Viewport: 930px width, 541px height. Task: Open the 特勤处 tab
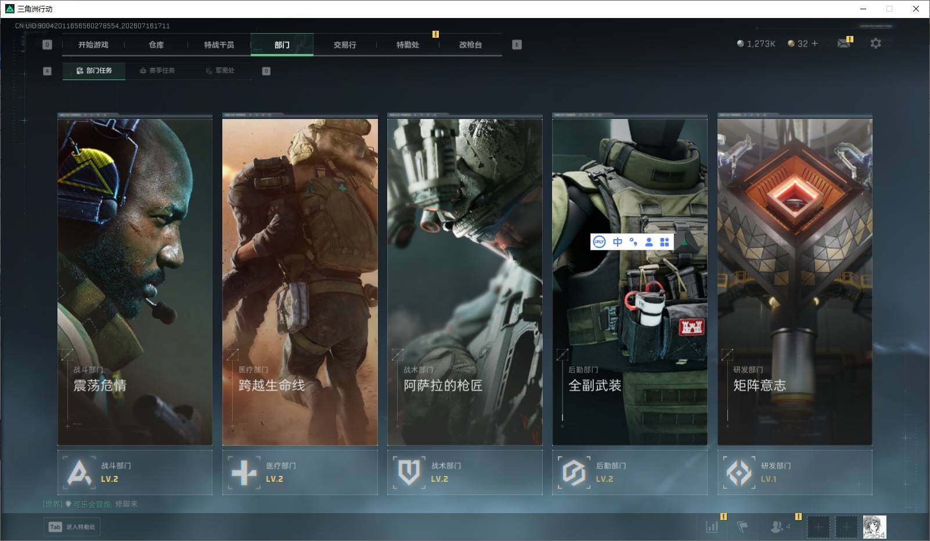[408, 45]
